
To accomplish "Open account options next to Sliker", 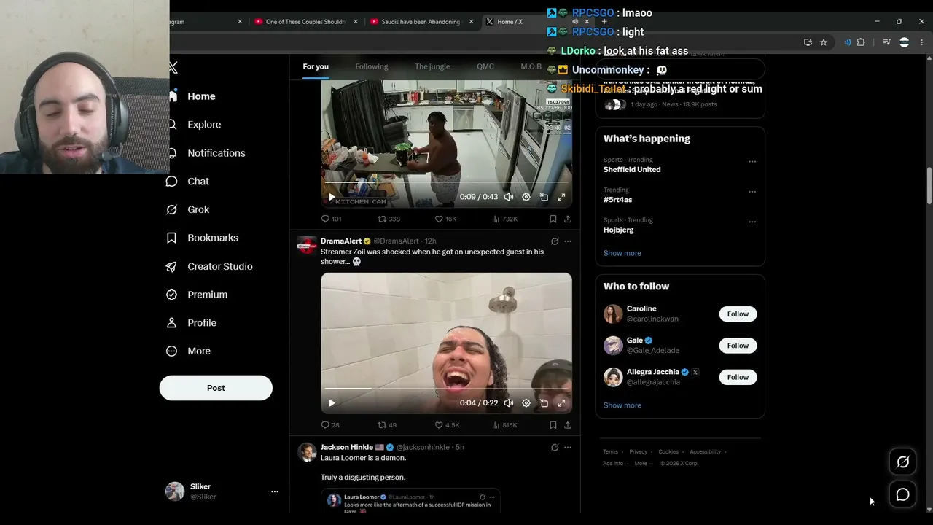I will click(x=275, y=491).
